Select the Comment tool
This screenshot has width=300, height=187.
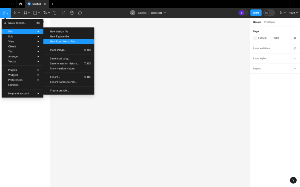tap(80, 13)
